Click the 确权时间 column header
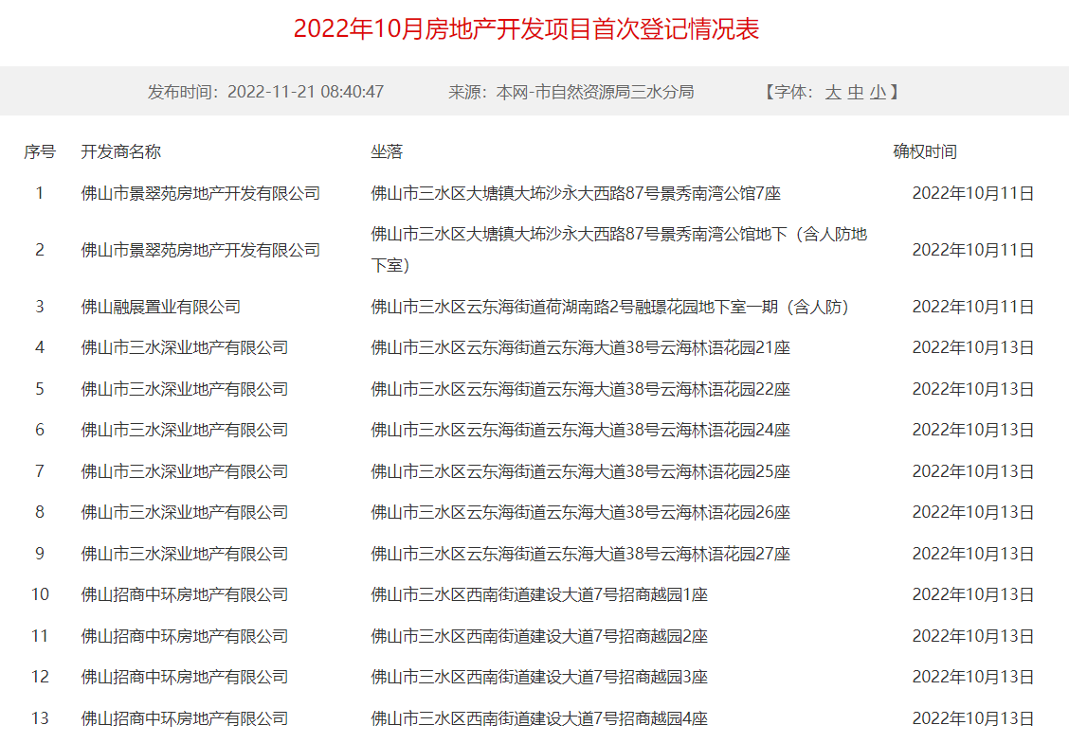The height and width of the screenshot is (743, 1069). click(x=925, y=151)
